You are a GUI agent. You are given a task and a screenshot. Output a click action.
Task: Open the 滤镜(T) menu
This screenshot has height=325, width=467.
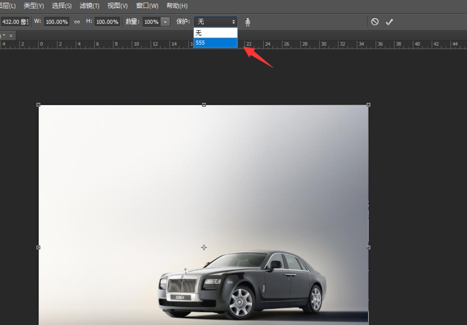pyautogui.click(x=89, y=6)
